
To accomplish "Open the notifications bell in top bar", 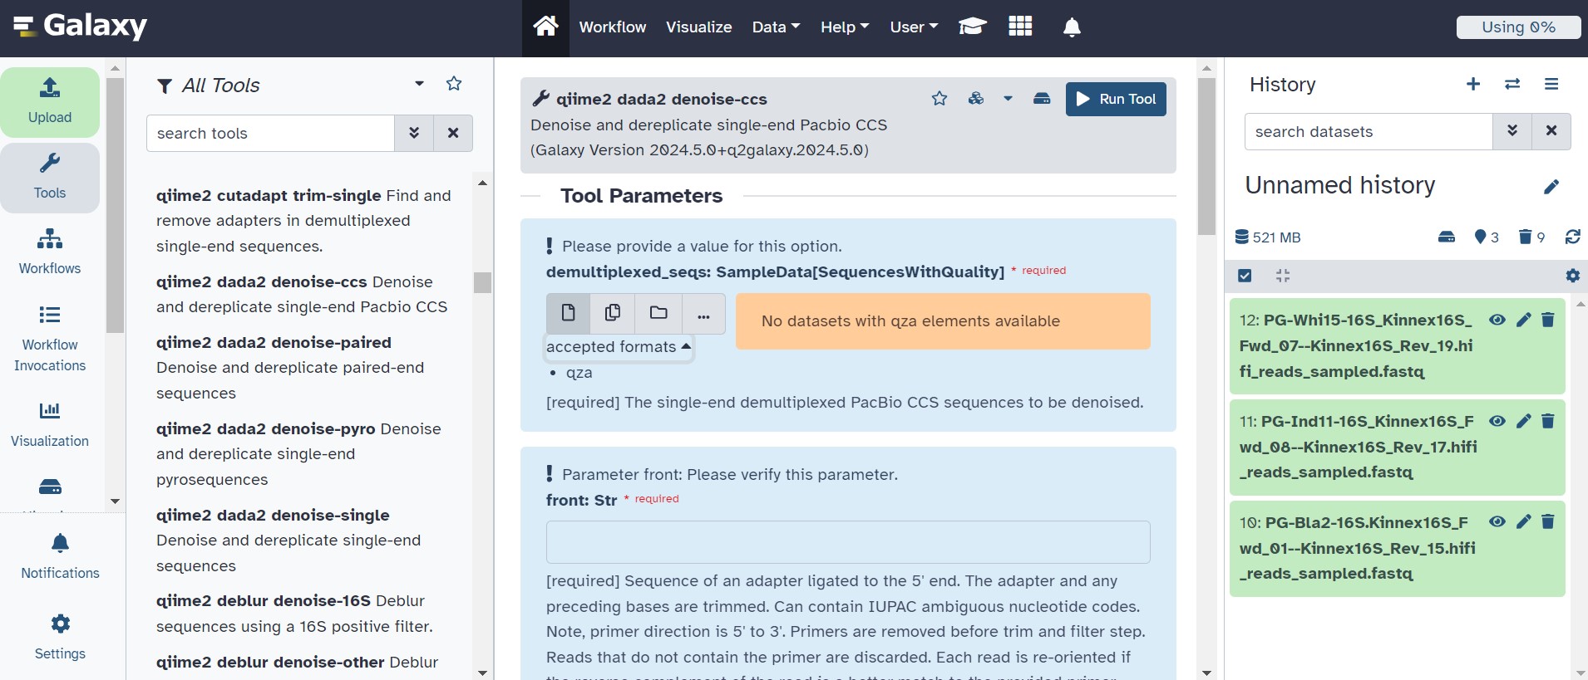I will tap(1072, 27).
